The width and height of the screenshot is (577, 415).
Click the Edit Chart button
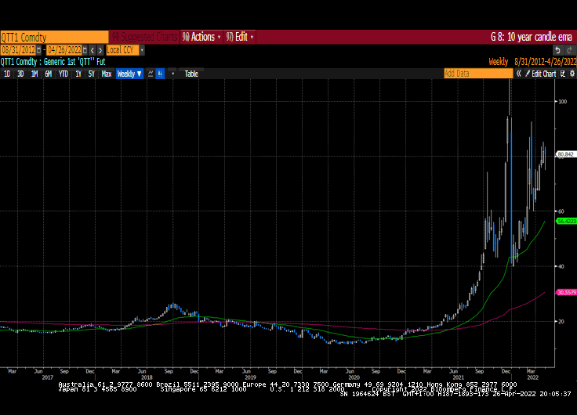[541, 74]
